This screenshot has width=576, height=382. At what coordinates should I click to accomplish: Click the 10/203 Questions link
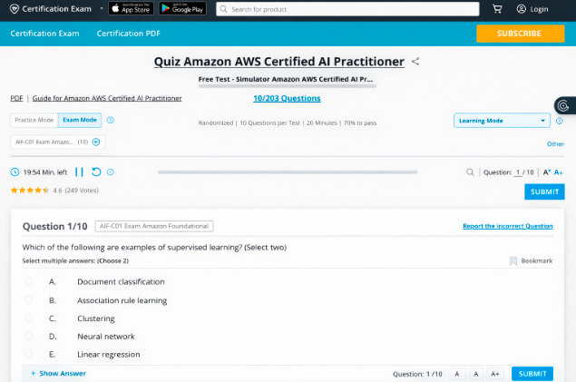point(287,98)
